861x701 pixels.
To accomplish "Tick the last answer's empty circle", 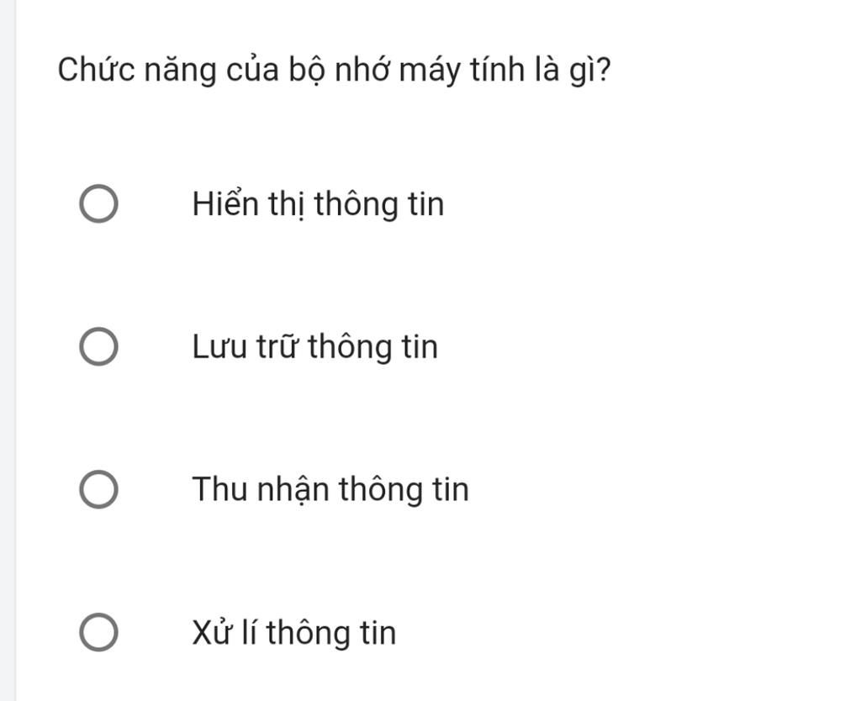I will tap(99, 632).
